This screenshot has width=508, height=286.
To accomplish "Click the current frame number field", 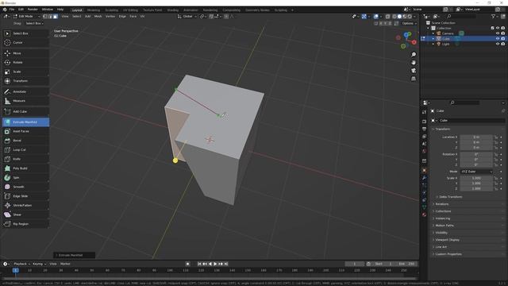I will click(355, 264).
